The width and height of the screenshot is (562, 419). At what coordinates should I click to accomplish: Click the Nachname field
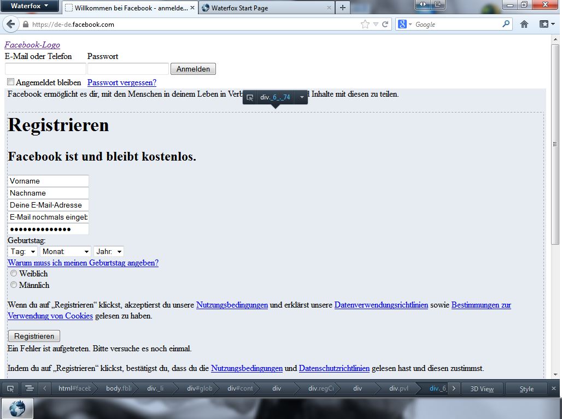coord(48,193)
